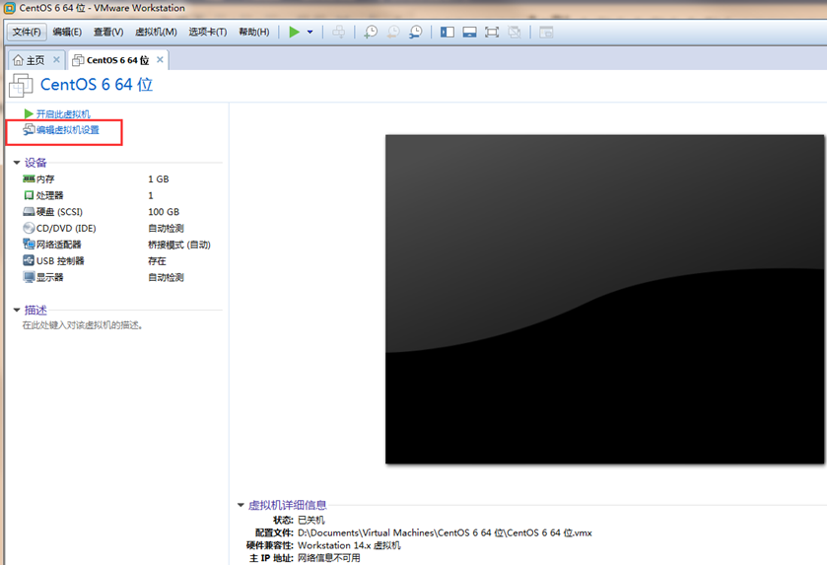
Task: Open the snapshot manager toolbar icon
Action: click(416, 33)
